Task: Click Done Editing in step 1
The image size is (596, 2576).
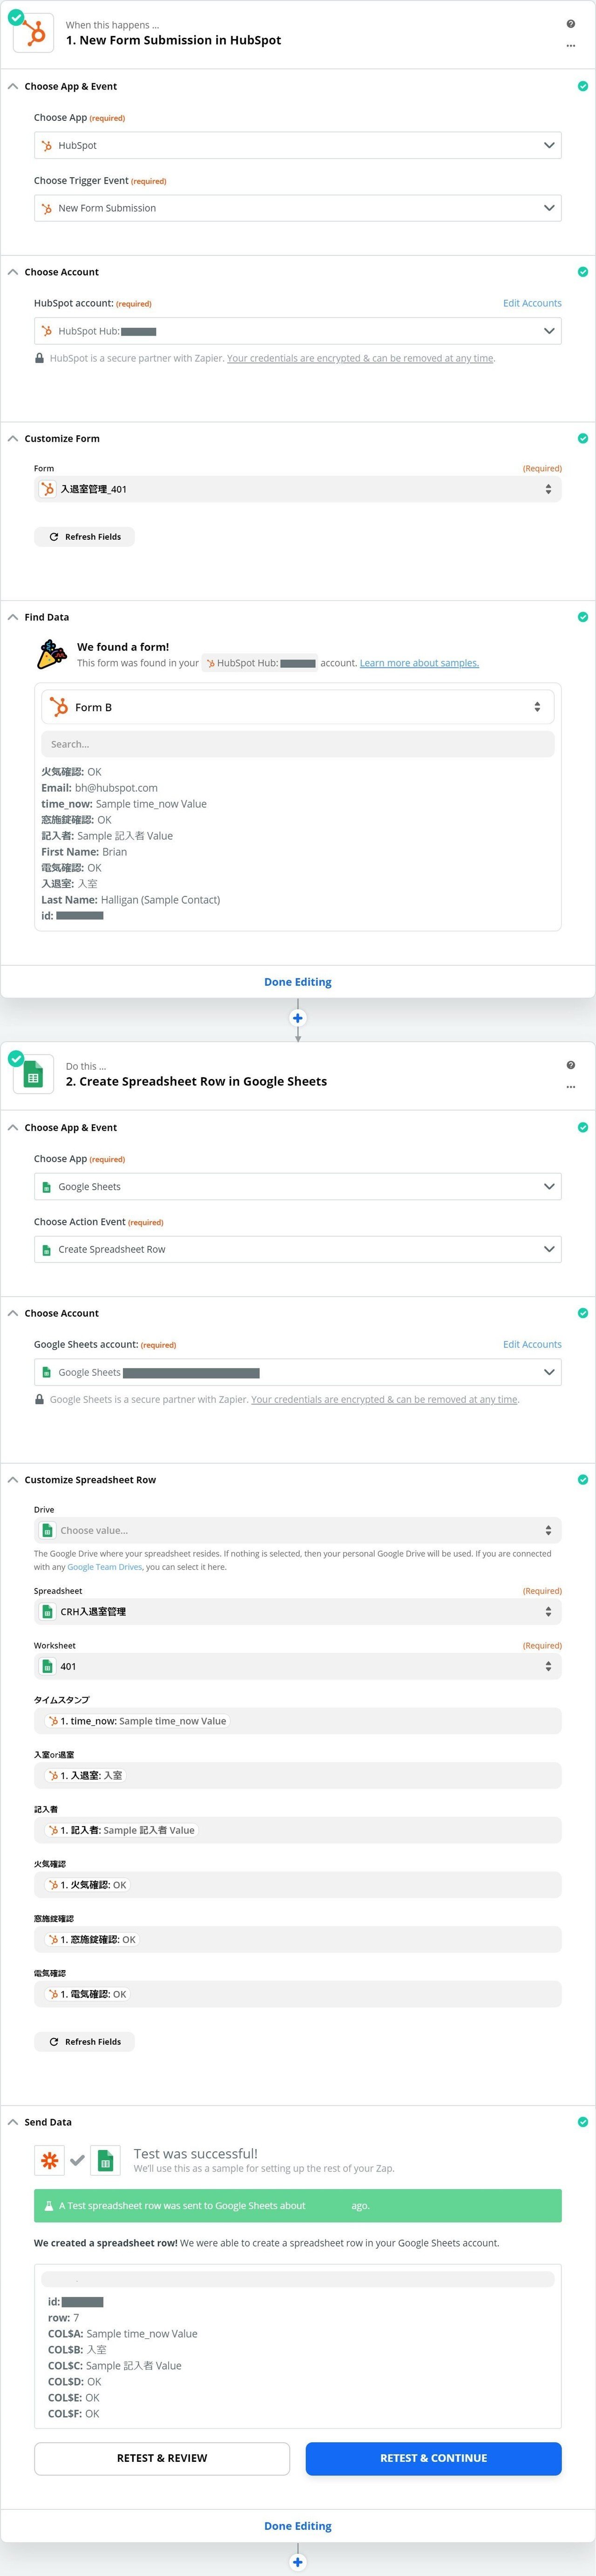Action: 298,982
